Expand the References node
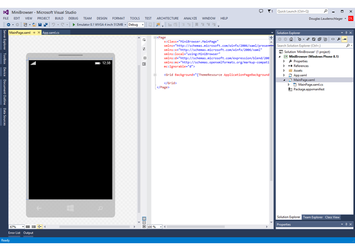Image resolution: width=355 pixels, height=251 pixels. (284, 66)
